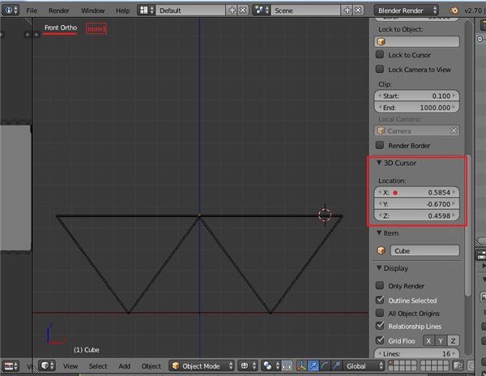Disable the Outline Selected checkbox
Viewport: 486px width, 376px height.
[x=381, y=301]
